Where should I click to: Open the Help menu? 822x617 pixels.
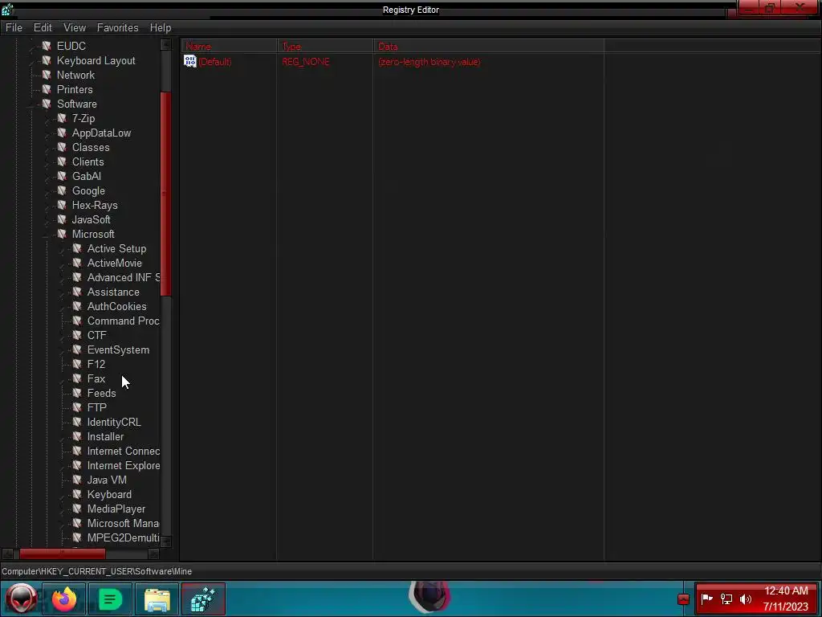tap(161, 28)
